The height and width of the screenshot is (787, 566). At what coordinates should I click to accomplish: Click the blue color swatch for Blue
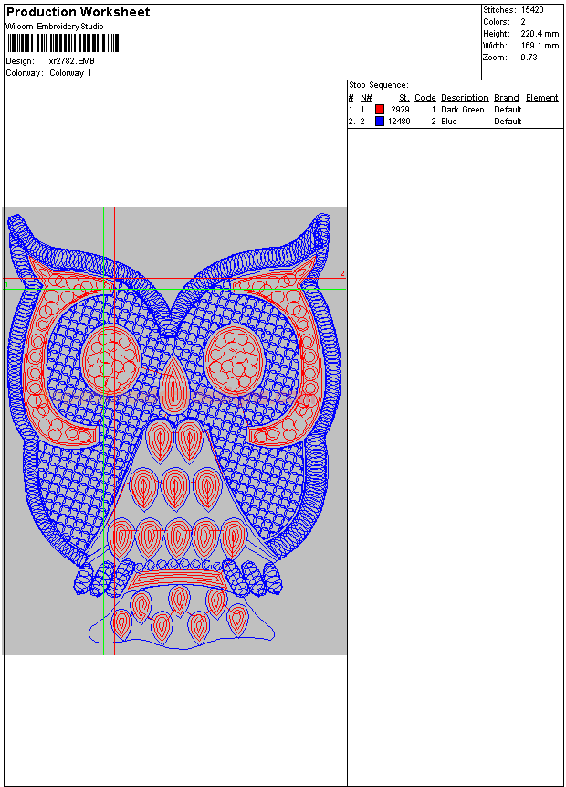click(380, 121)
